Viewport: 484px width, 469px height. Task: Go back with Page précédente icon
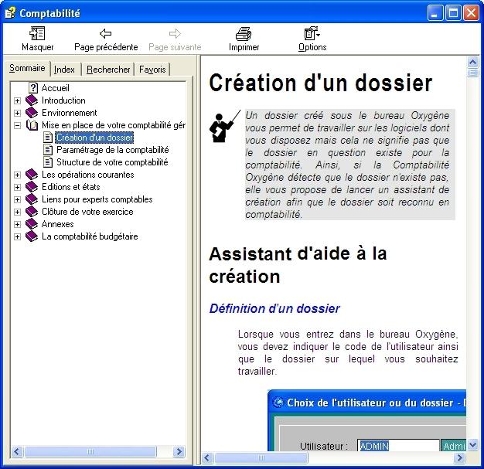(106, 33)
